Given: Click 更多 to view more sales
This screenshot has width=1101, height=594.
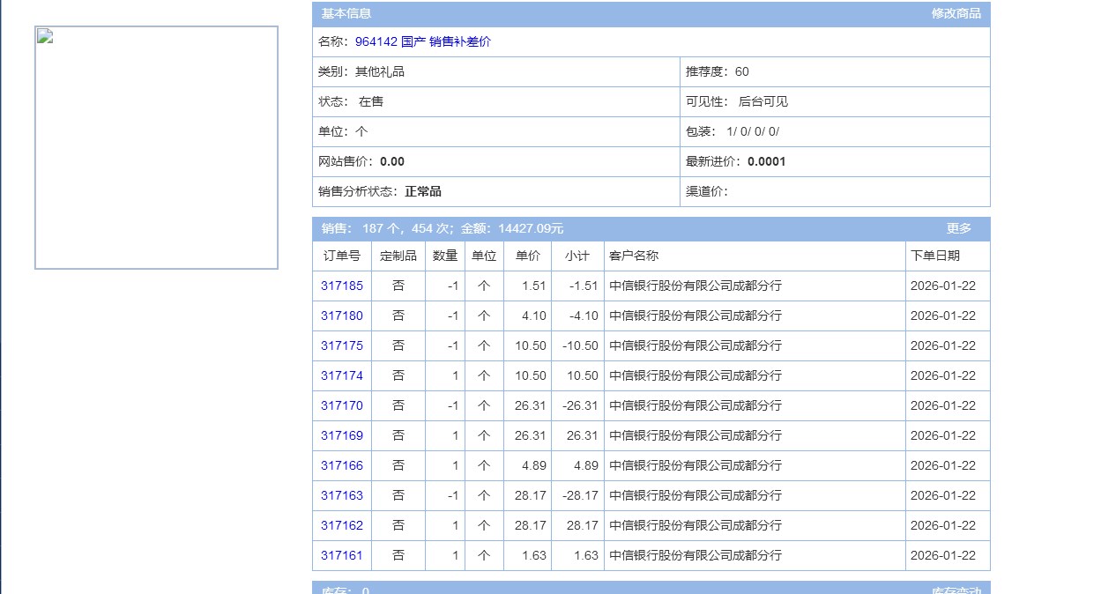Looking at the screenshot, I should (958, 229).
